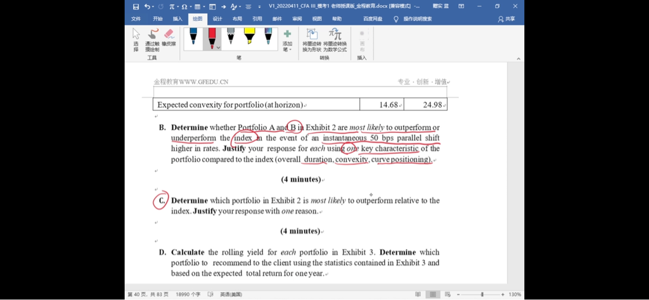Switch to Web Layout view in status bar

click(449, 294)
